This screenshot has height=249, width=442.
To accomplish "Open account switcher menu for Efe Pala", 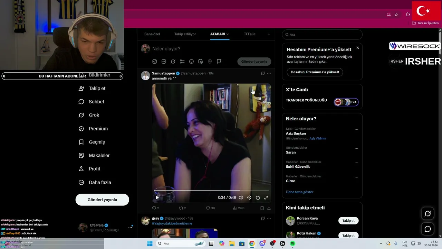I will (130, 227).
